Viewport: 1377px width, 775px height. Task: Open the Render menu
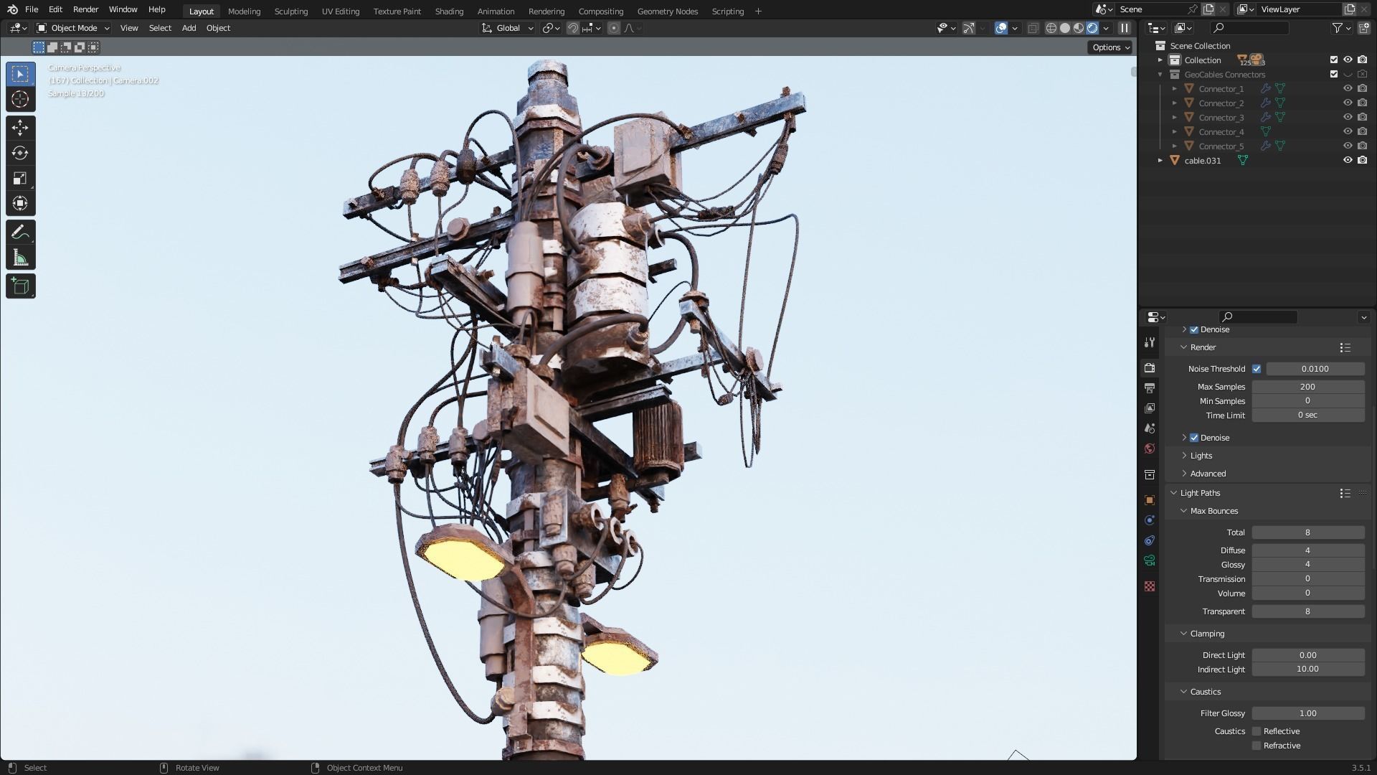pyautogui.click(x=85, y=9)
